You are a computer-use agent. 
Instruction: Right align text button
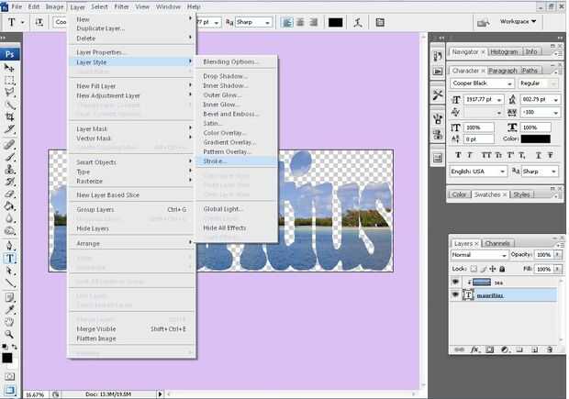click(313, 23)
